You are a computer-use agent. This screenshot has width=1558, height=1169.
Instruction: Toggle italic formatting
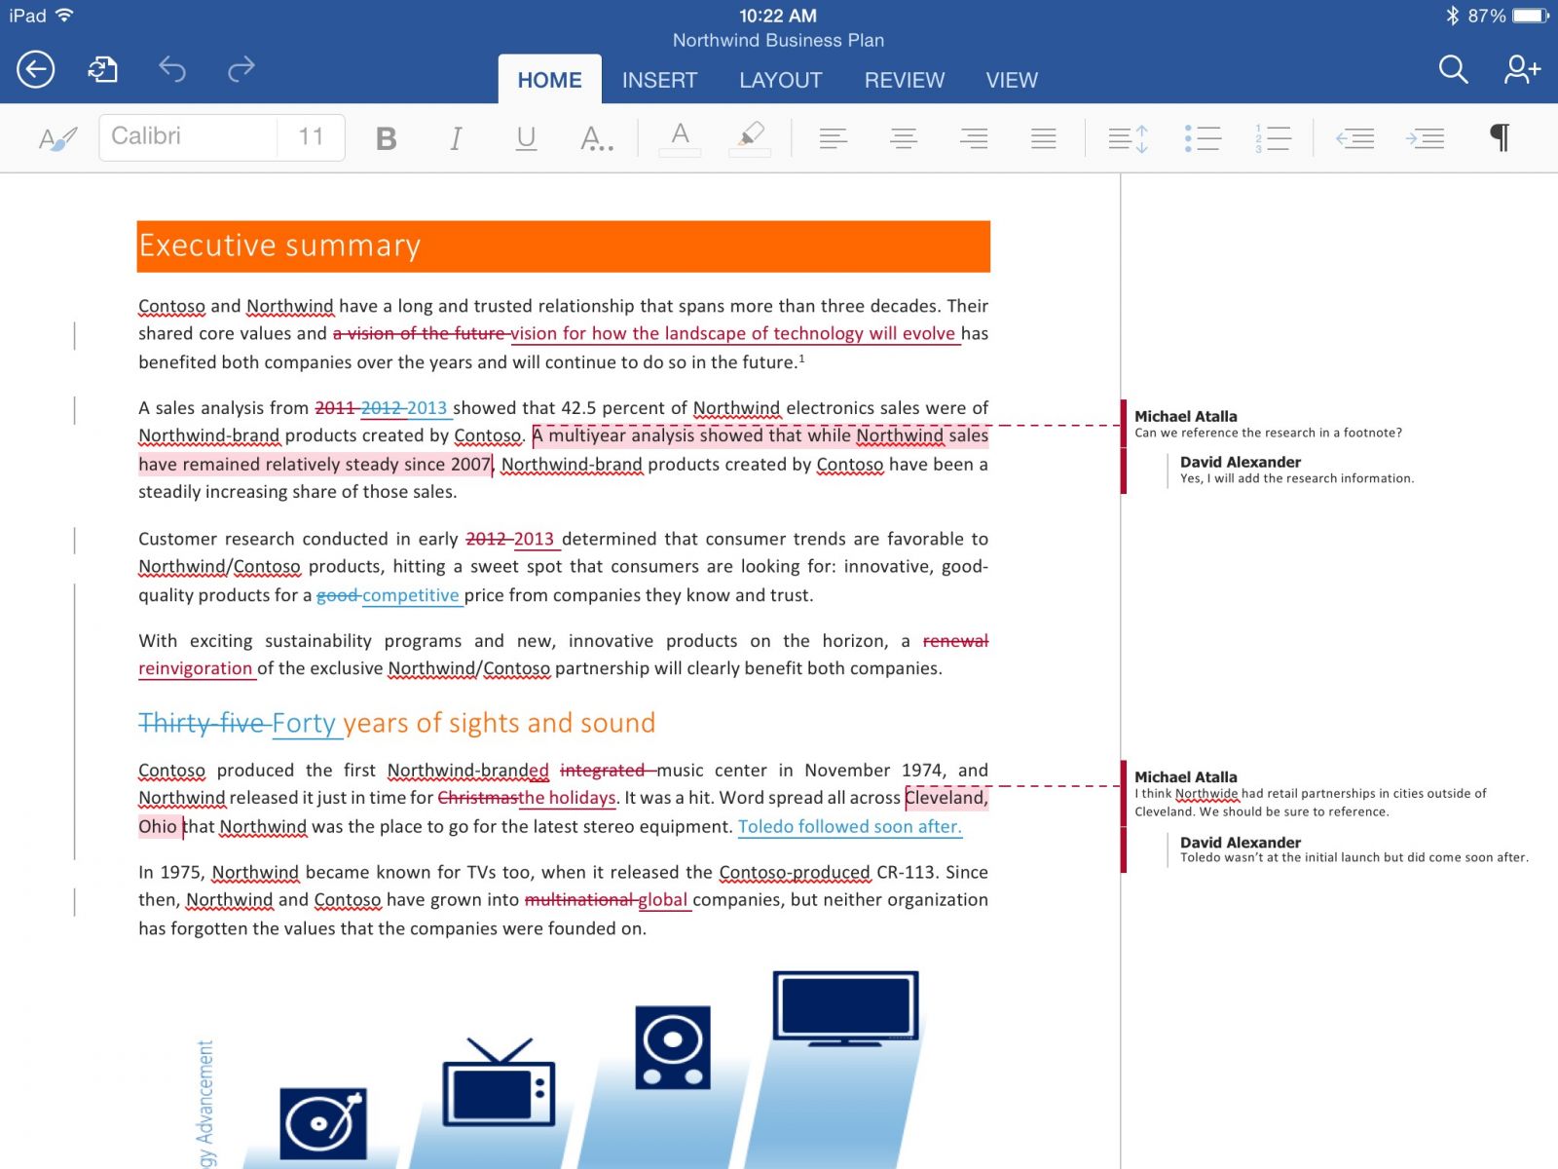(x=456, y=138)
